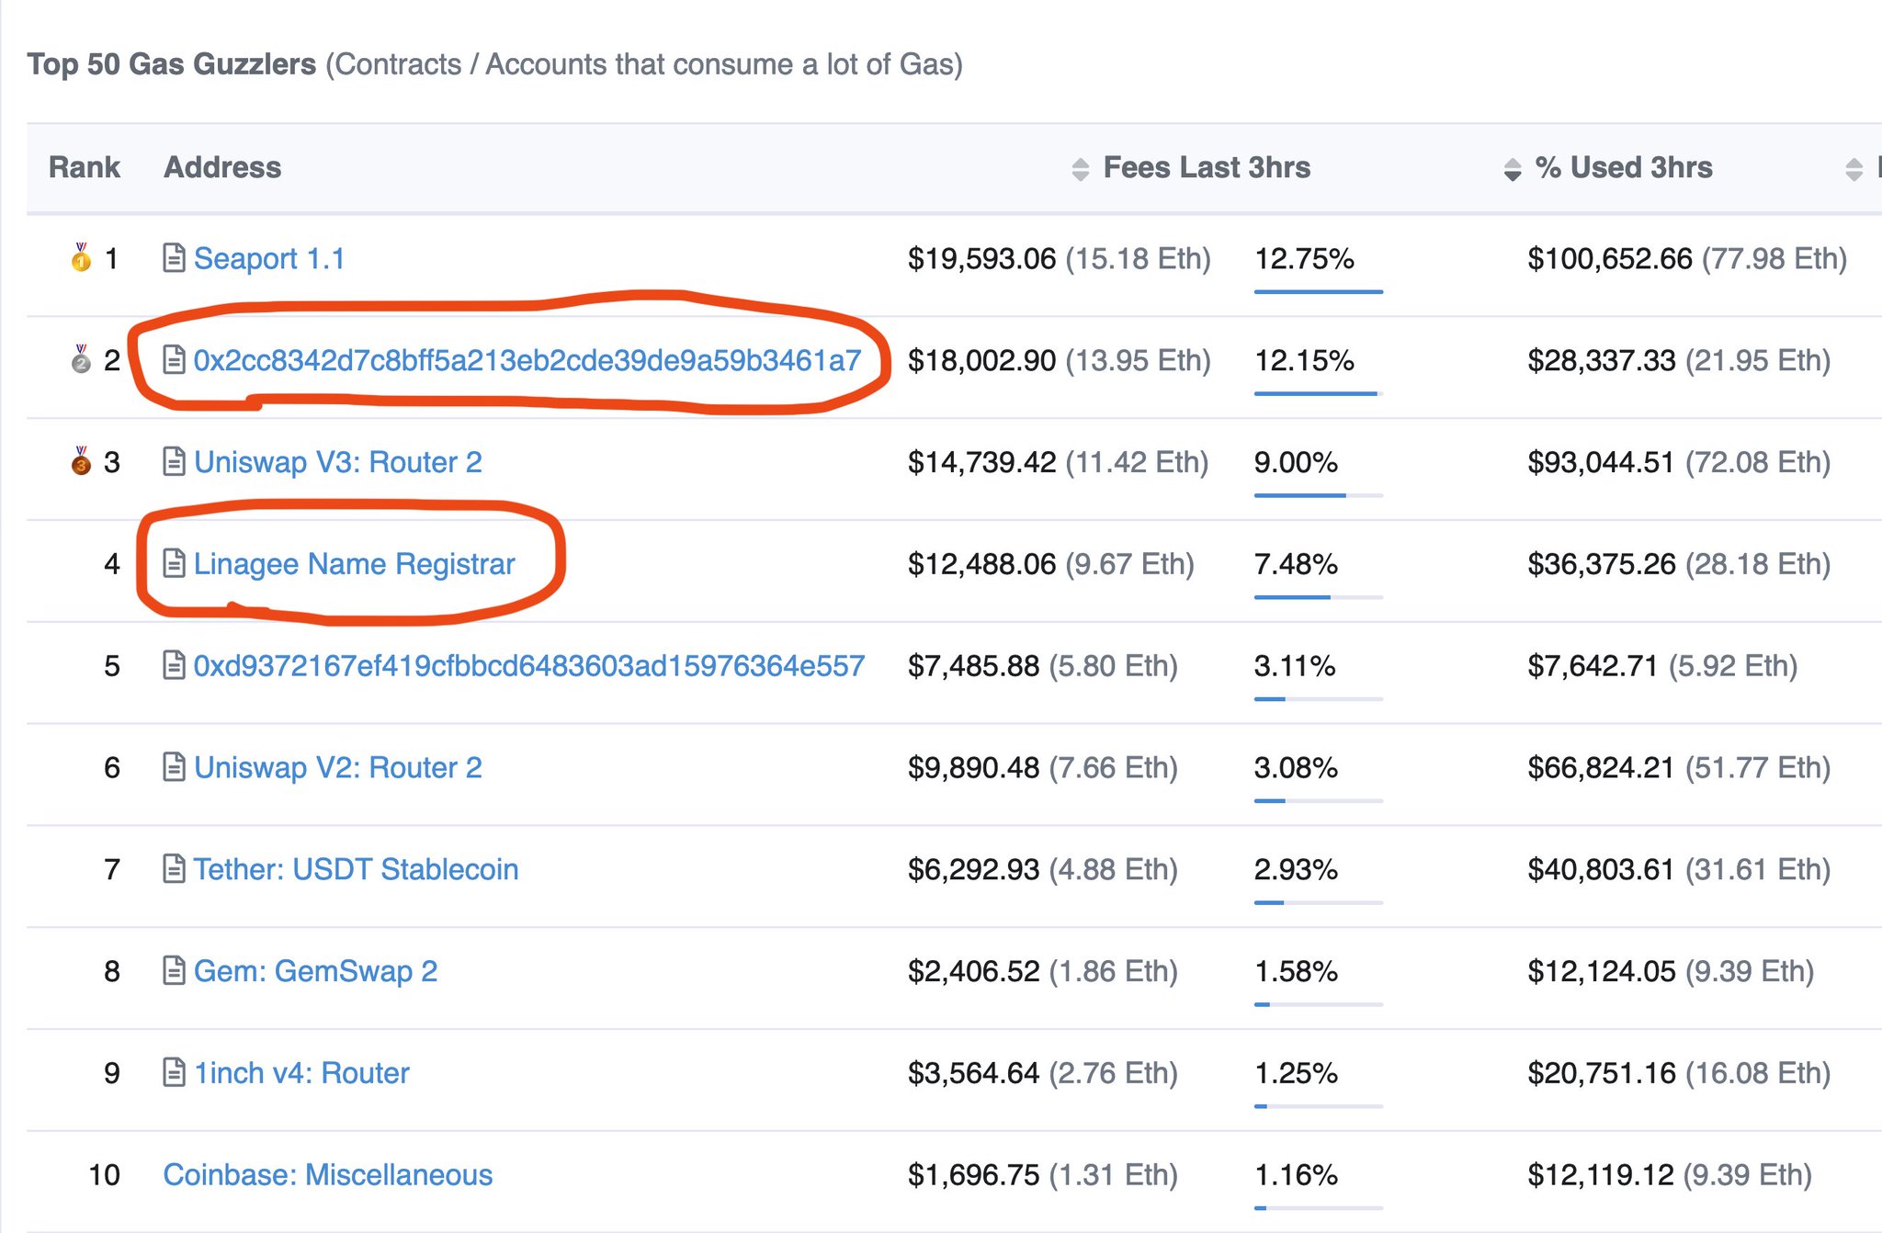Open Gem: GemSwap 2 link
This screenshot has height=1233, width=1882.
[315, 970]
